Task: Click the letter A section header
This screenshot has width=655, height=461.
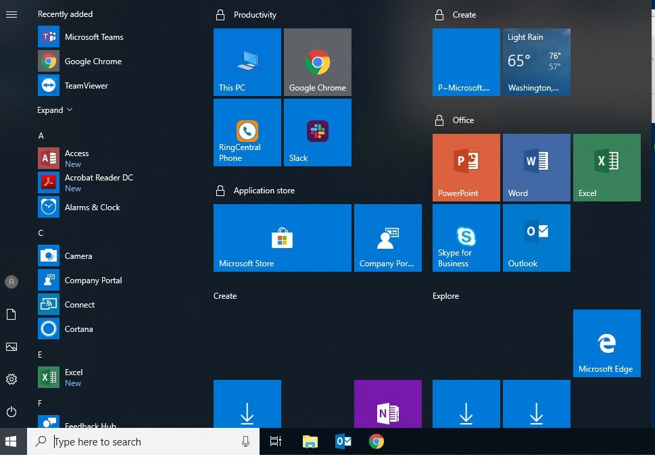Action: pyautogui.click(x=41, y=136)
